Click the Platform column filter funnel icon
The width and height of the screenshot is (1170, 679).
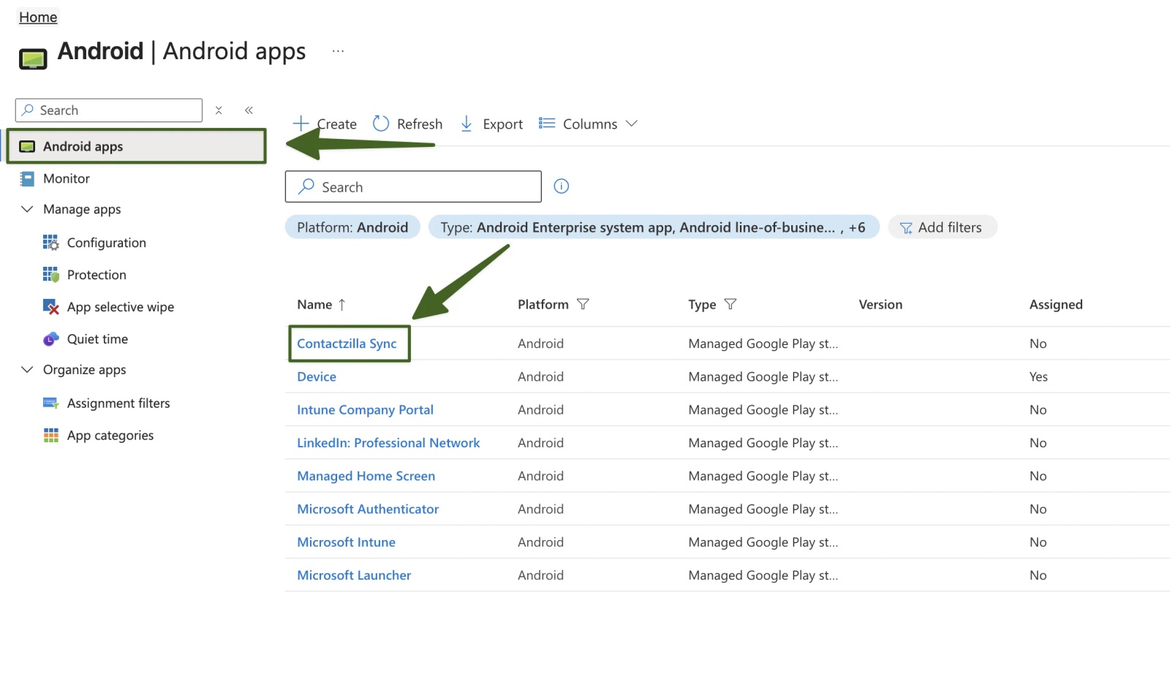pos(583,304)
